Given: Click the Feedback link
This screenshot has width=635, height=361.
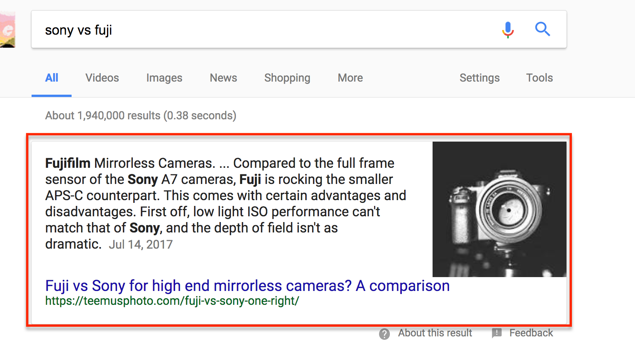Looking at the screenshot, I should click(x=531, y=333).
